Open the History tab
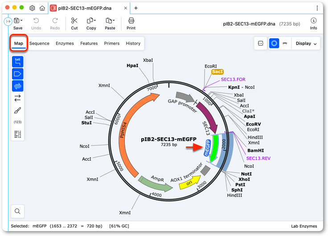Image resolution: width=328 pixels, height=236 pixels. (133, 43)
